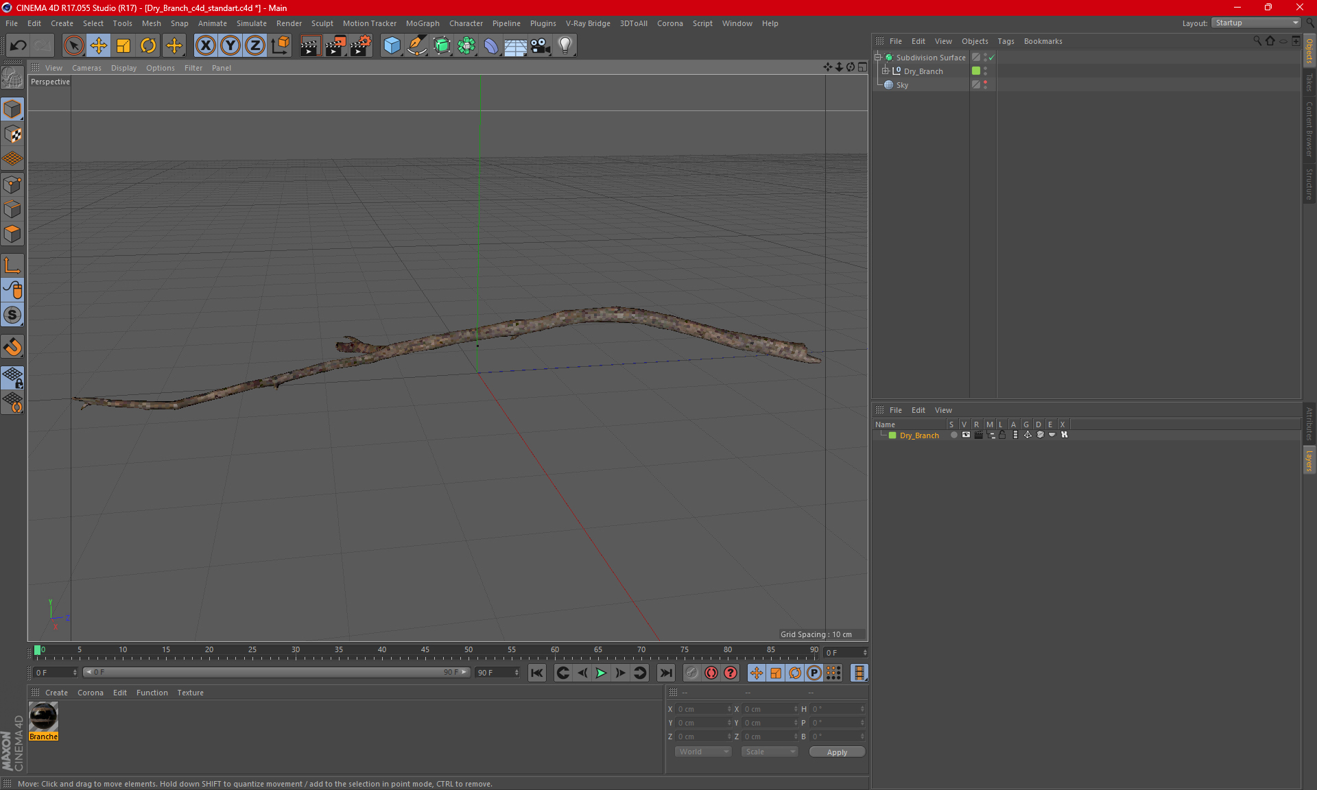The height and width of the screenshot is (790, 1317).
Task: Open the World coordinate dropdown
Action: click(x=703, y=752)
